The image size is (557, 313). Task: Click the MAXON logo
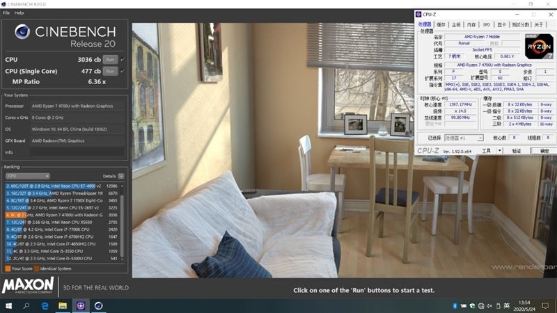click(28, 285)
